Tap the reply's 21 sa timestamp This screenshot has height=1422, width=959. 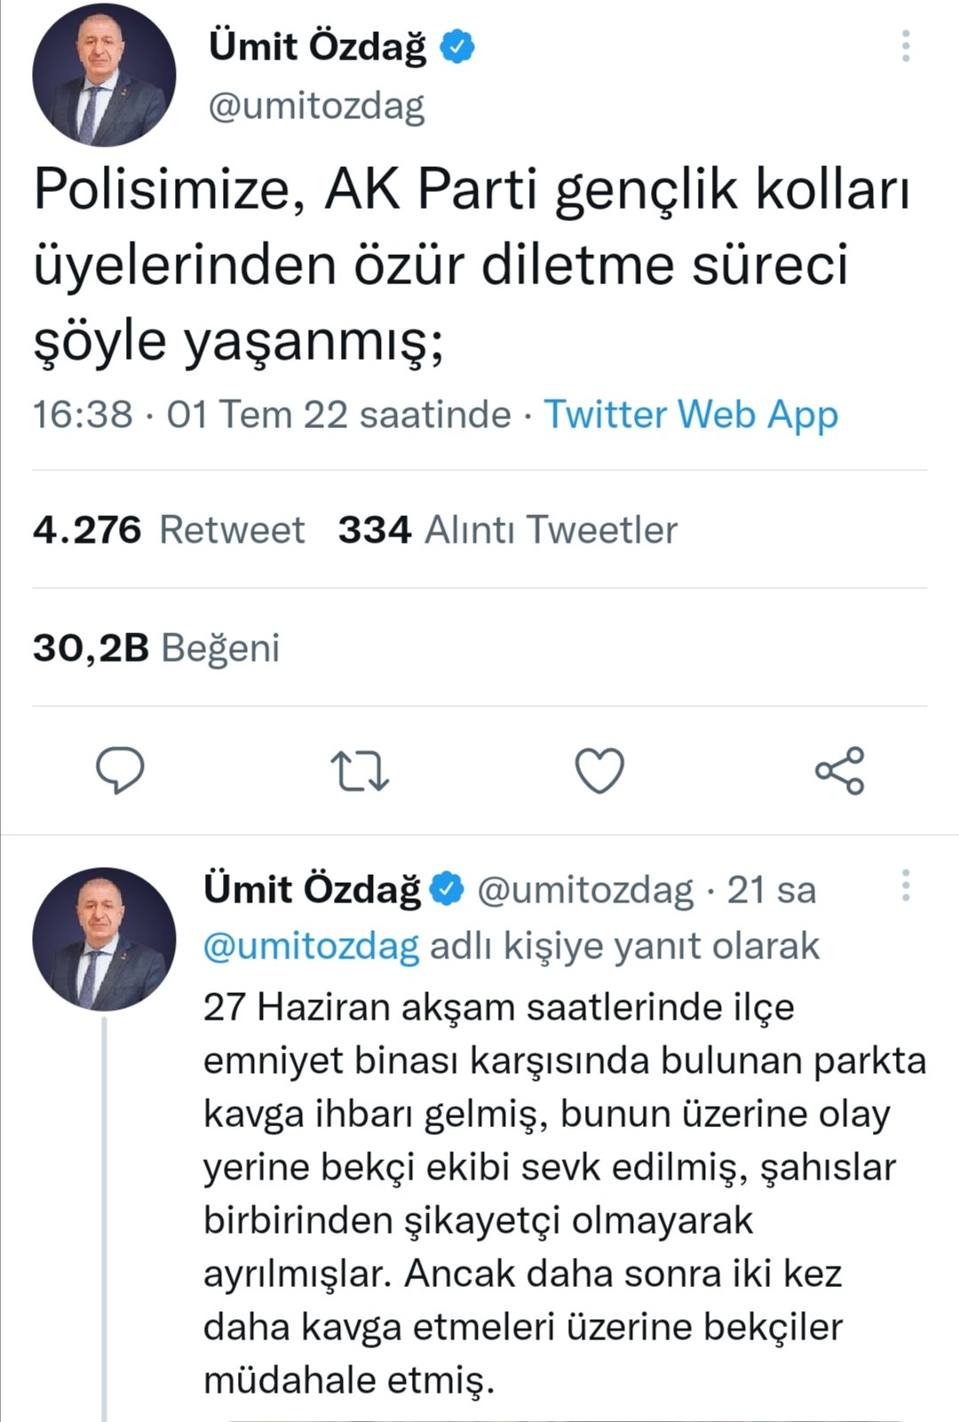[771, 890]
